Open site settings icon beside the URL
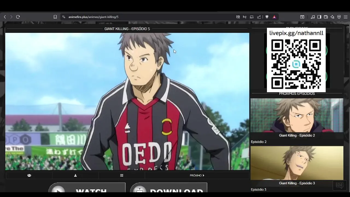Image resolution: width=350 pixels, height=197 pixels. [64, 17]
